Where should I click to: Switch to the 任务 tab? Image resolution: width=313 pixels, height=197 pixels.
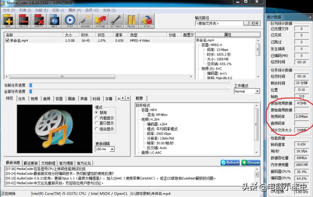tap(22, 99)
